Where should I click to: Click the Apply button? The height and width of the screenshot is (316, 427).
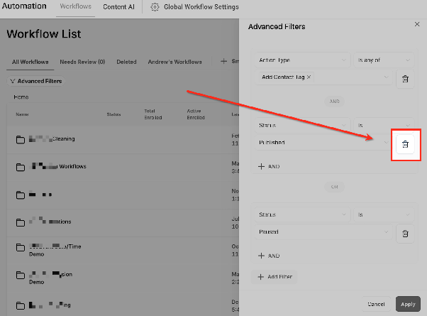(408, 304)
